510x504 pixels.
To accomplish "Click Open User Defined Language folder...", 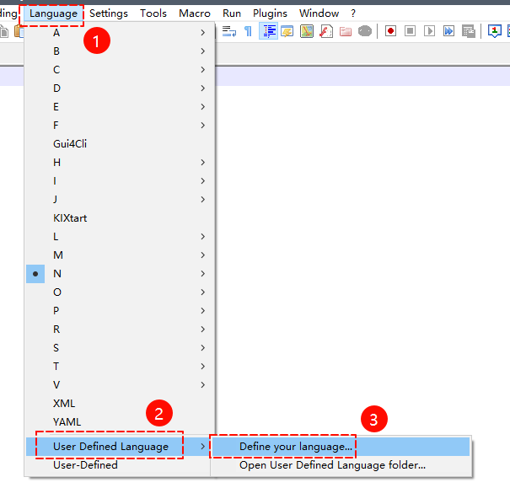I will [x=332, y=464].
